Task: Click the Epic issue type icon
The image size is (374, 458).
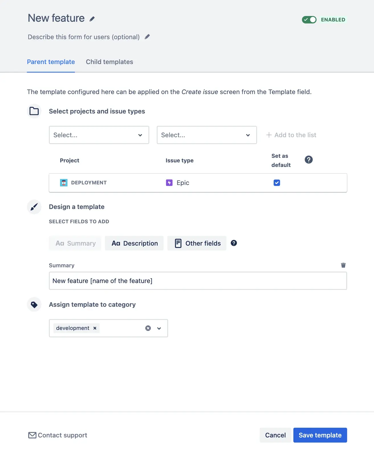Action: (x=169, y=183)
